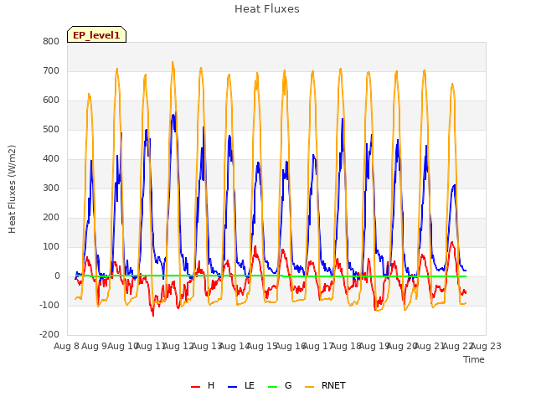The image size is (536, 402).
Task: Click the Aug 8 x-axis tick label
Action: pos(67,347)
